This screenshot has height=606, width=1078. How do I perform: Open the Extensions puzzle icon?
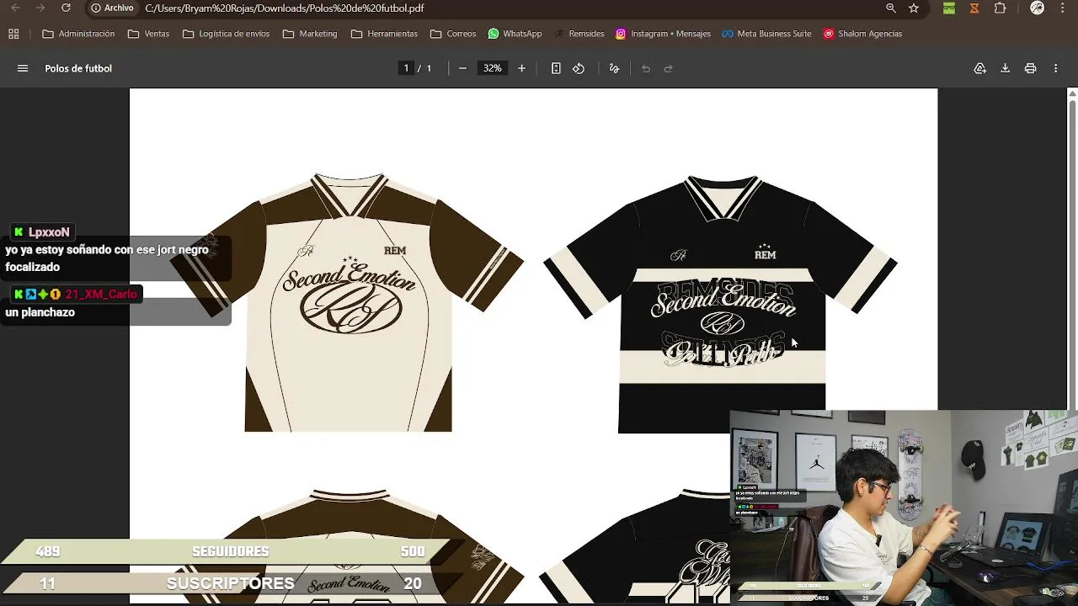coord(1000,8)
